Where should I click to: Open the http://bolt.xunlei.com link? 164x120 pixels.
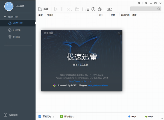tap(98, 85)
